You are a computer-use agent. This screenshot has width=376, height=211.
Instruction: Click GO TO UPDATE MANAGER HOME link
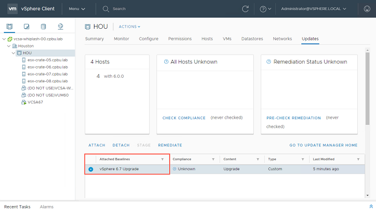[323, 145]
